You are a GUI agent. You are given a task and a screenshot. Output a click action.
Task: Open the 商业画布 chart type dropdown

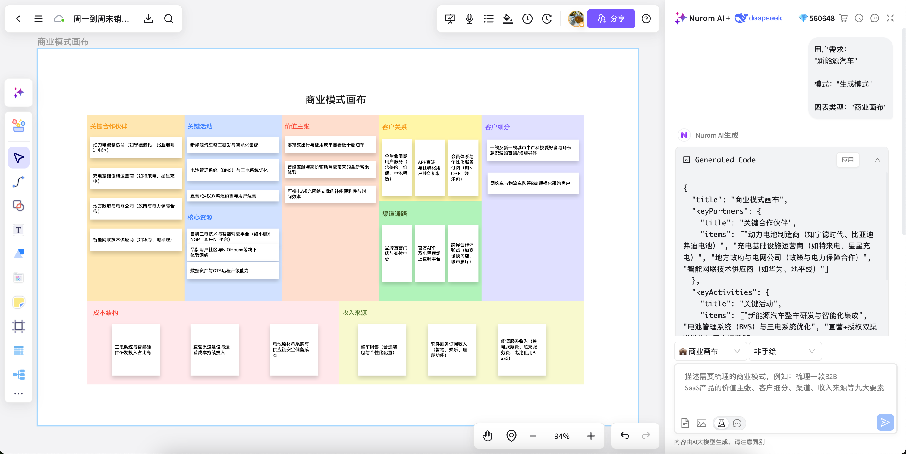tap(710, 351)
